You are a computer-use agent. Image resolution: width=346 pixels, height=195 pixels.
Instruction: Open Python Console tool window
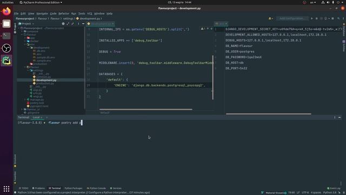tap(96, 188)
